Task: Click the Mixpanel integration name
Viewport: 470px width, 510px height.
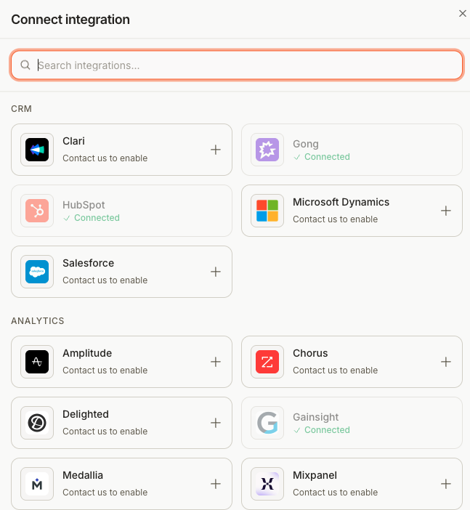Action: point(315,475)
